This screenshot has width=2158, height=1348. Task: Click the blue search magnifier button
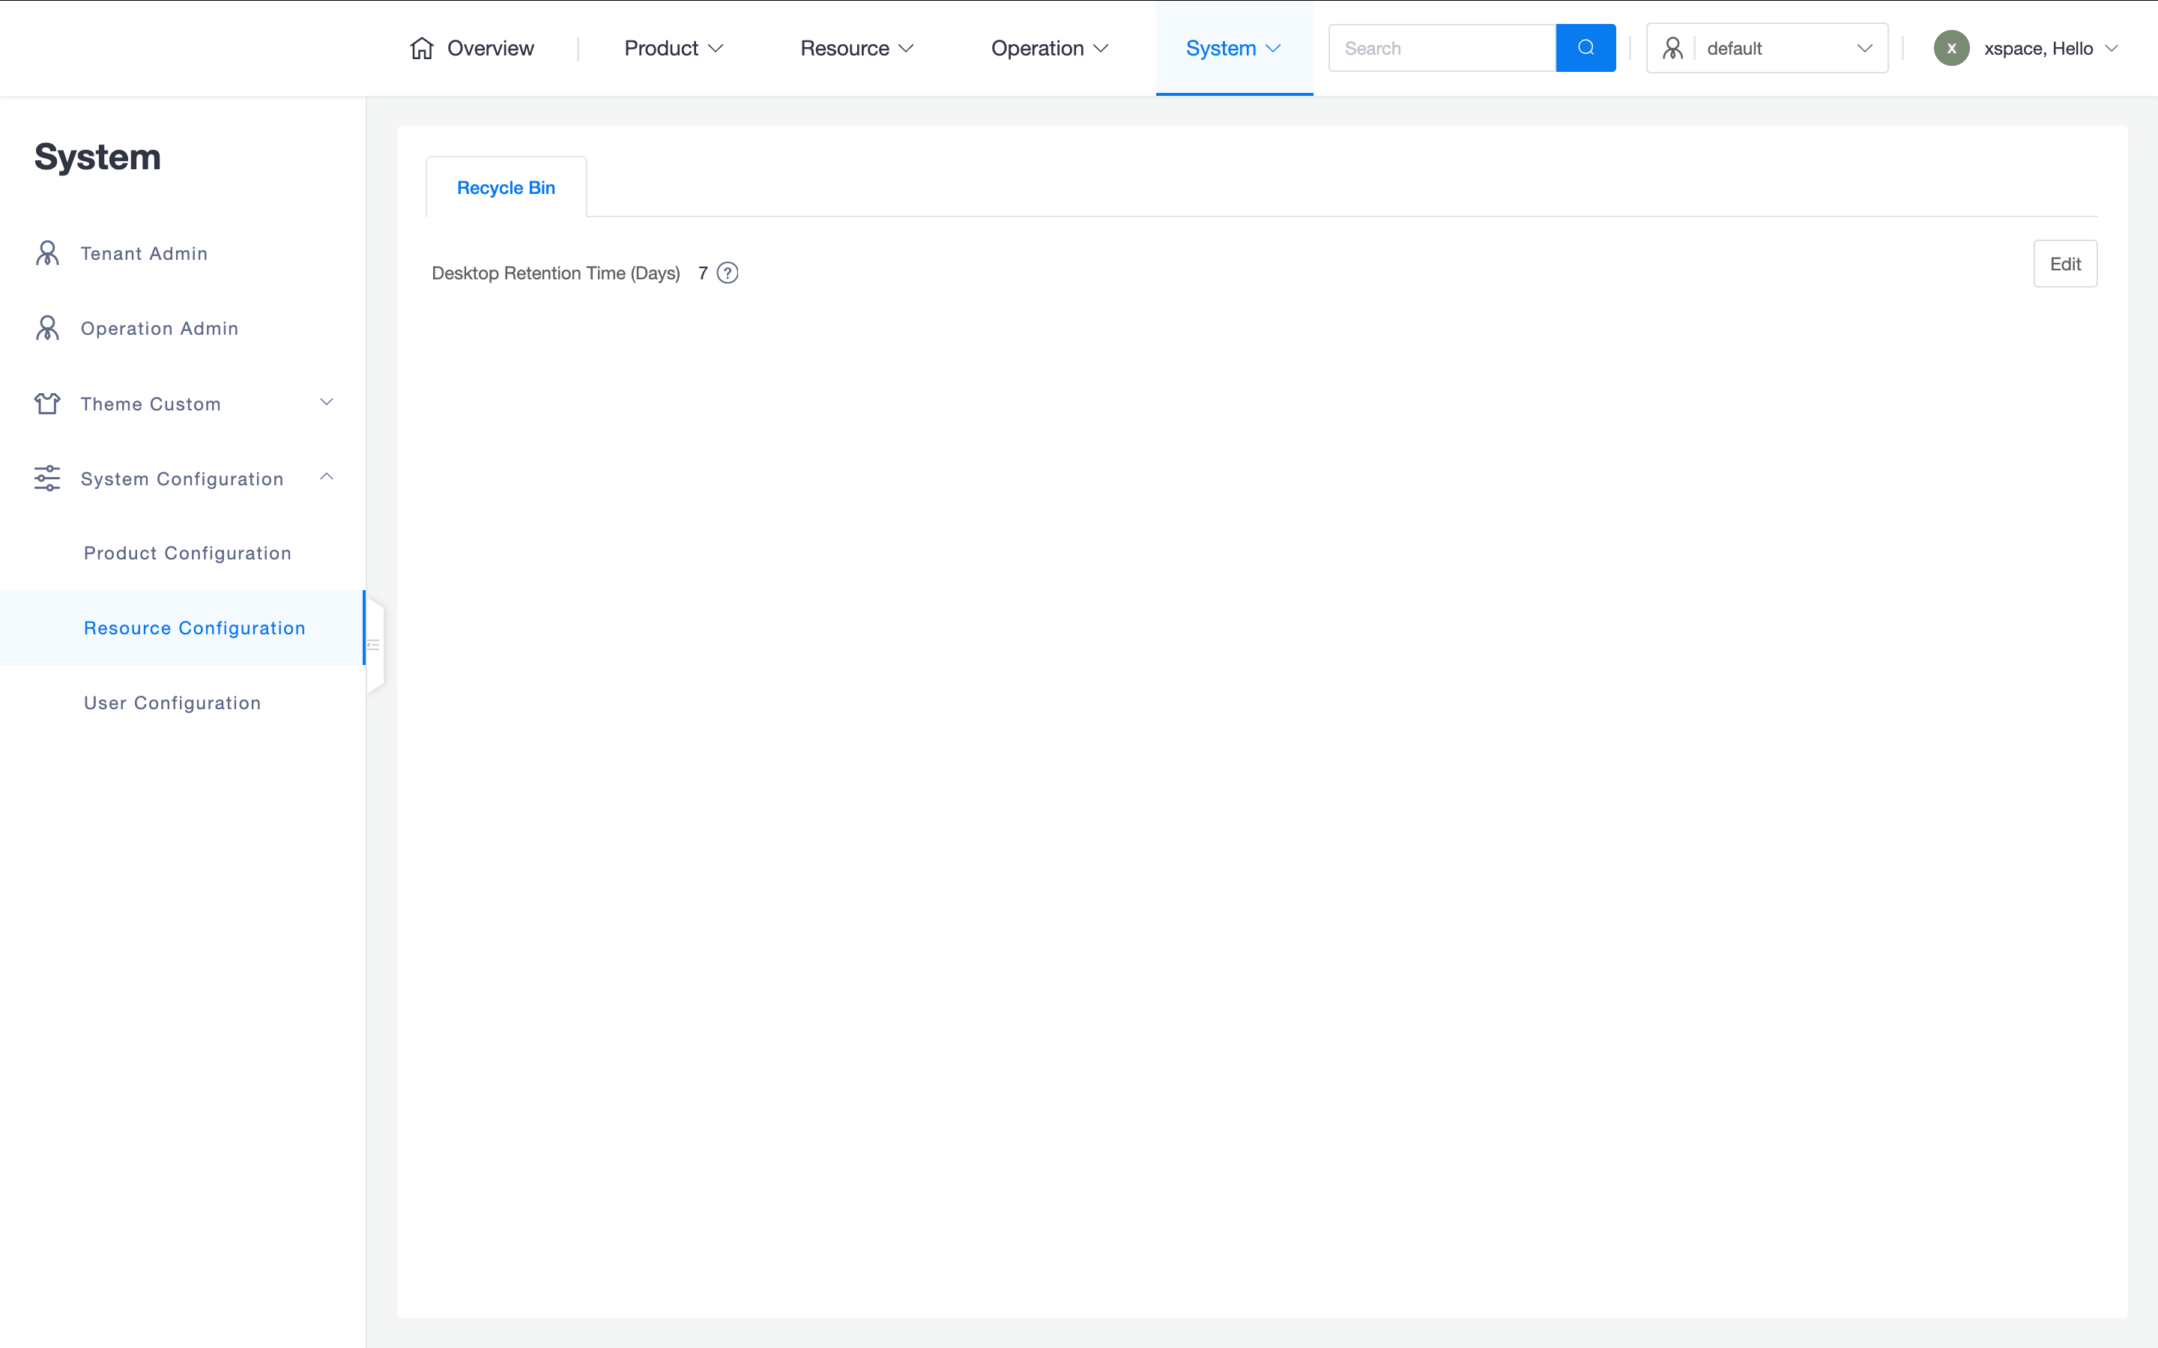(1585, 48)
